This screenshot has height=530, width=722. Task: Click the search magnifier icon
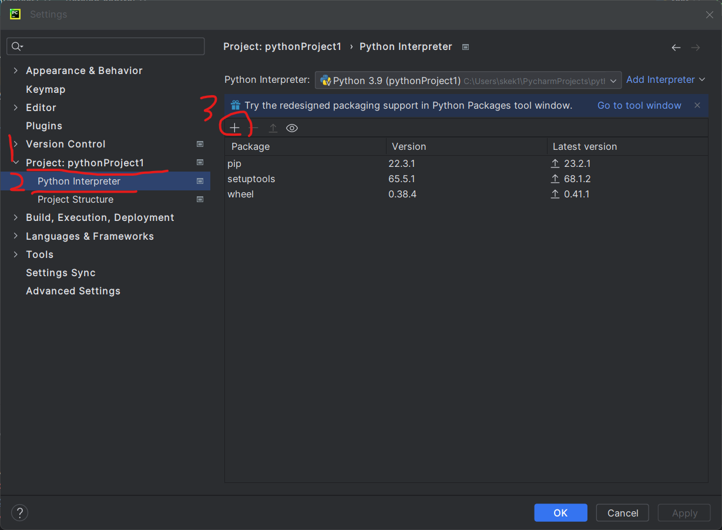coord(17,46)
